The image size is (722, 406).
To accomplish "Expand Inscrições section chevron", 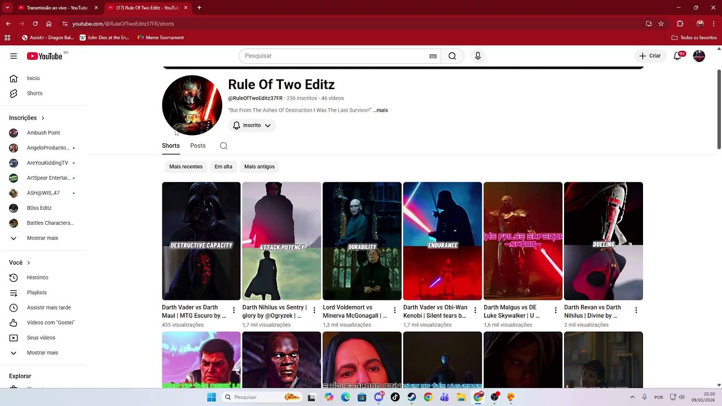I will tap(43, 118).
